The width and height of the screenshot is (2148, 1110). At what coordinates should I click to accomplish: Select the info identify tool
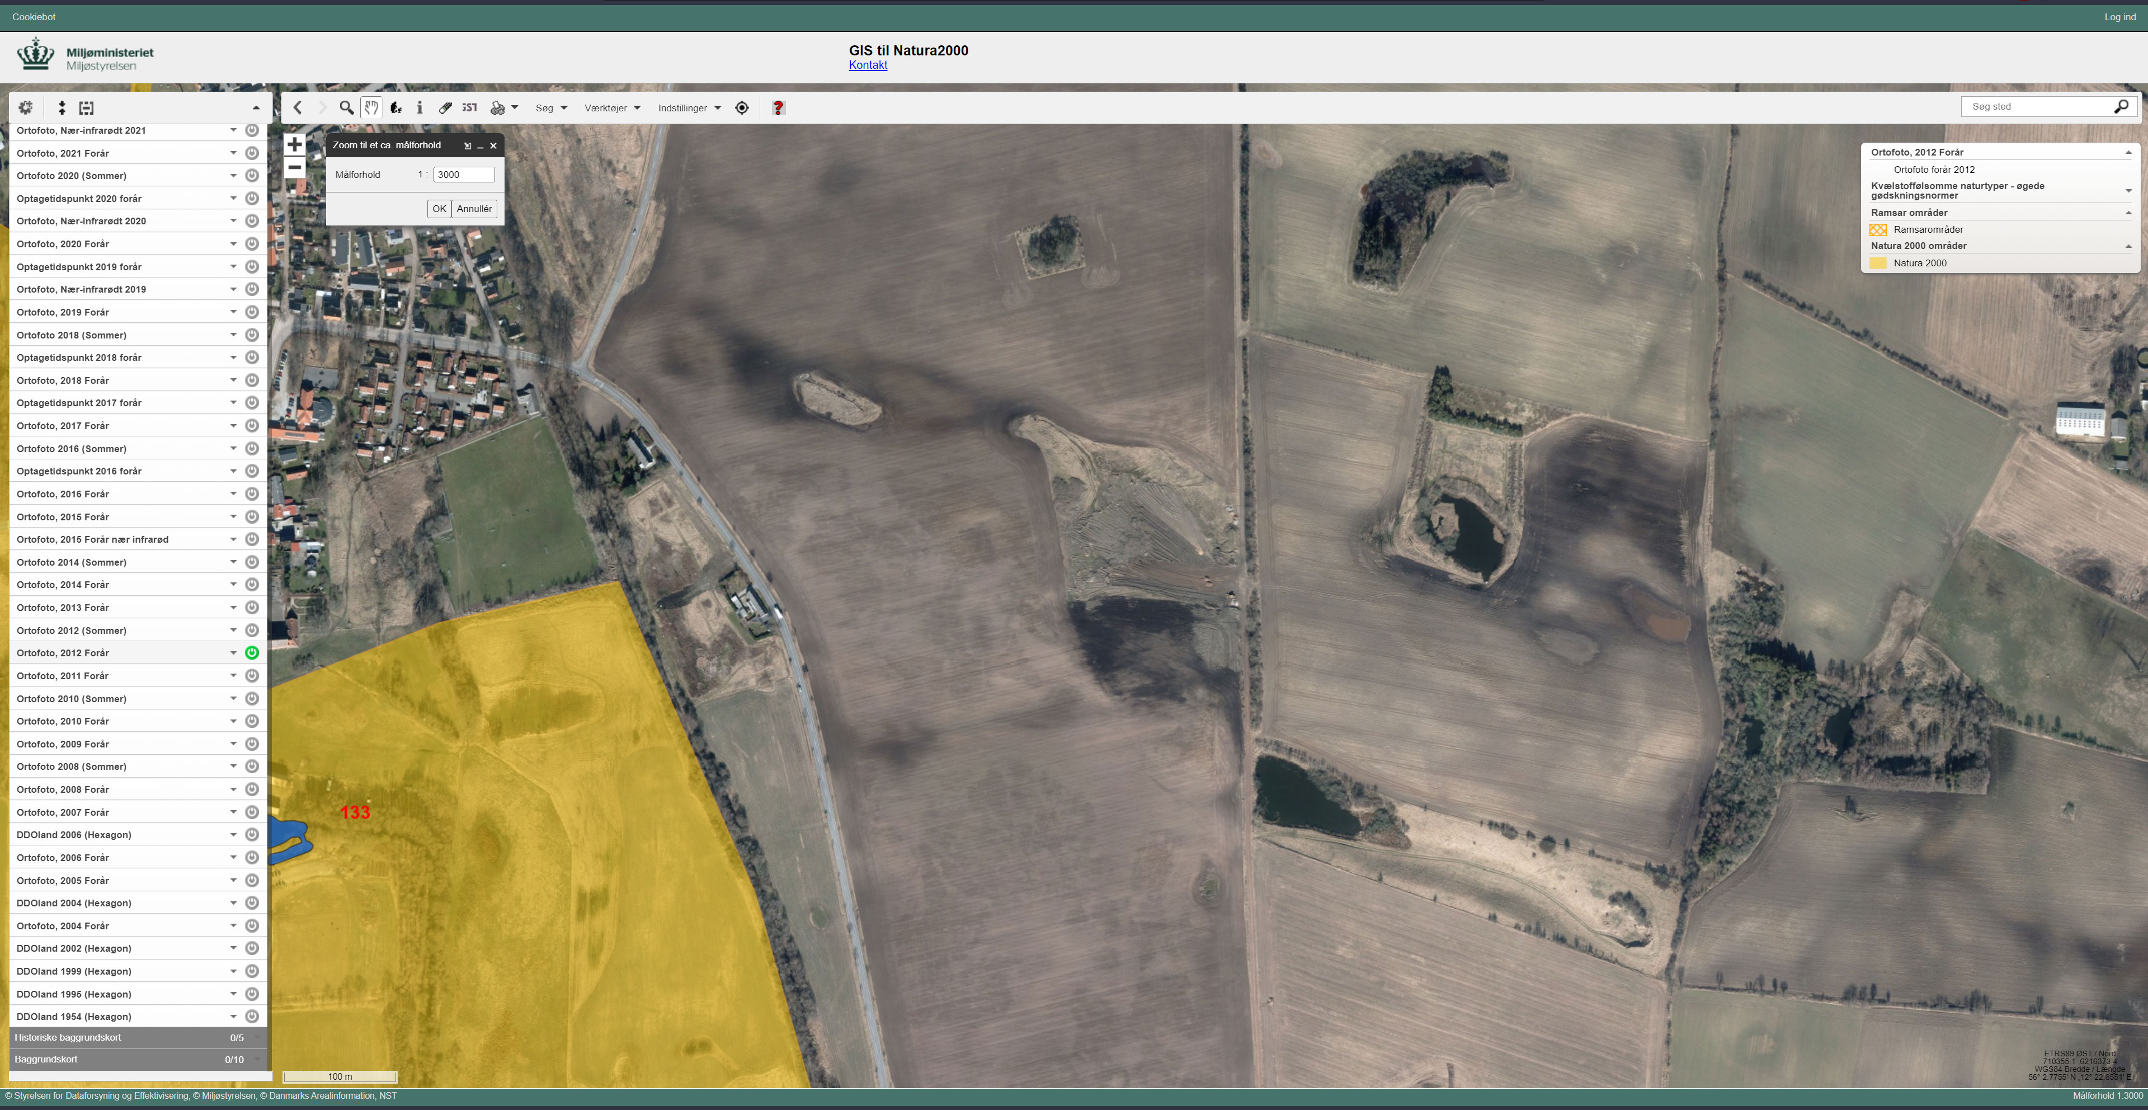coord(420,107)
